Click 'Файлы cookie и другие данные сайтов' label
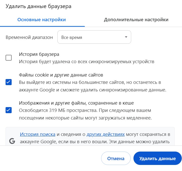This screenshot has height=171, width=182. 61,75
